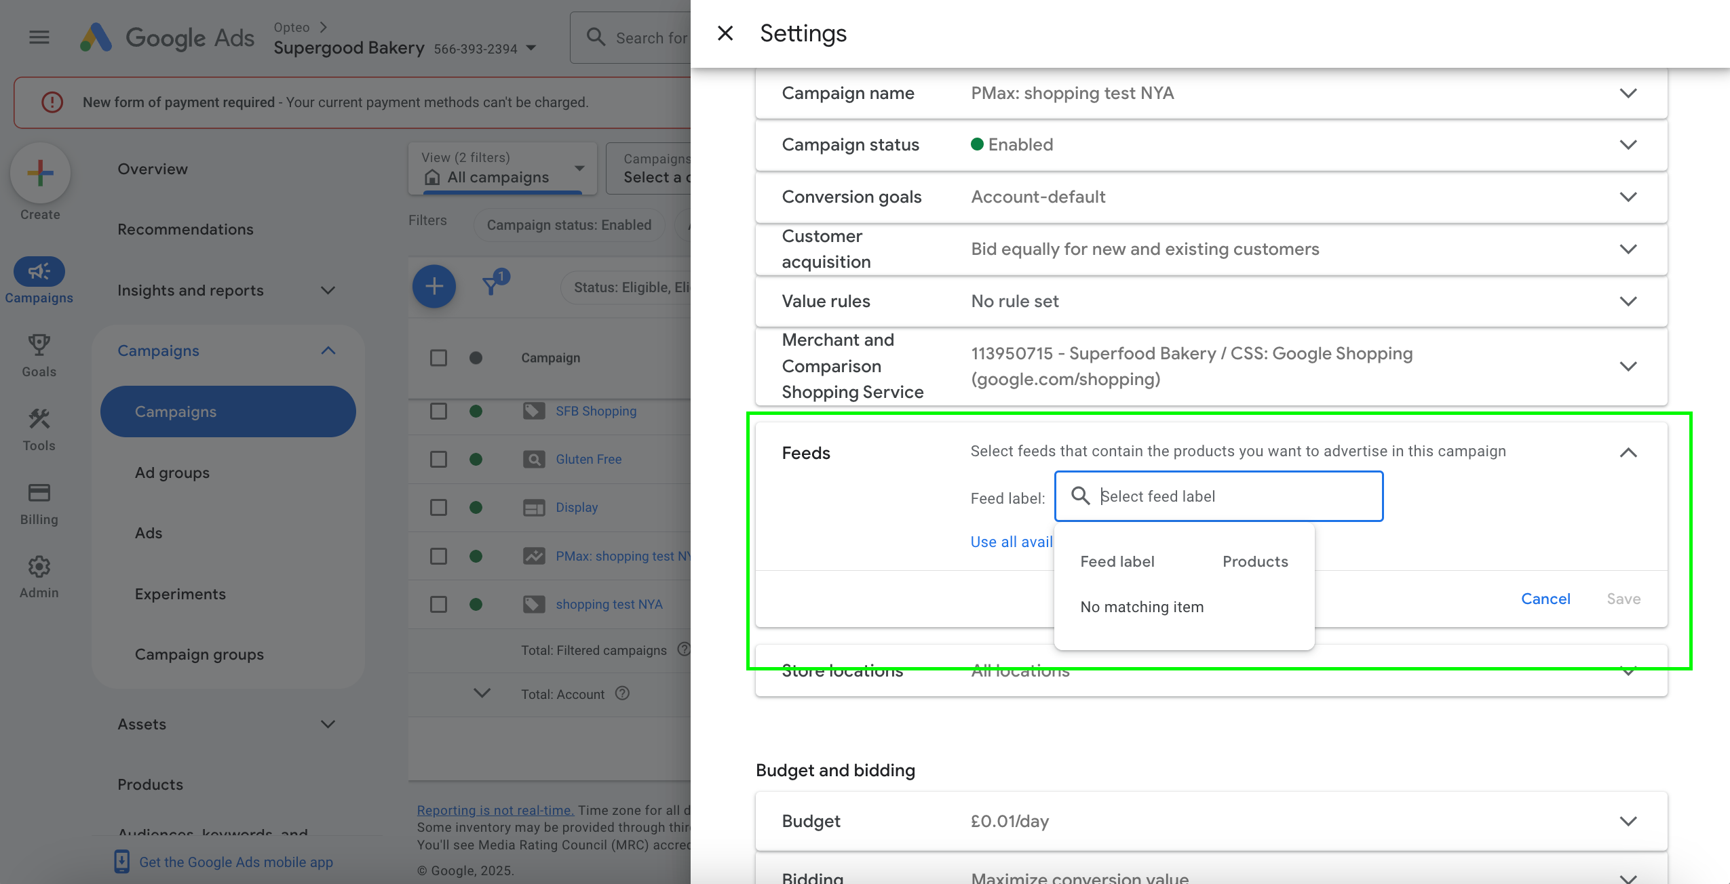Open the hamburger main menu icon
This screenshot has height=884, width=1730.
pos(39,37)
